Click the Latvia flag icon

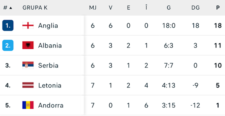pyautogui.click(x=28, y=85)
